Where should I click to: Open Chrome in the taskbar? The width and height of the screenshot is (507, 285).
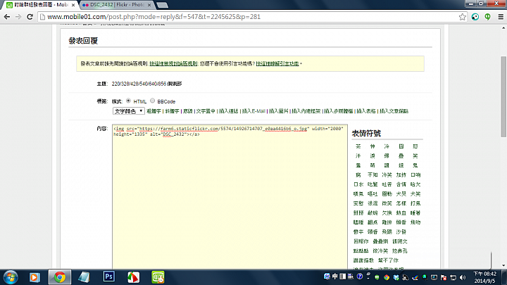coord(59,277)
